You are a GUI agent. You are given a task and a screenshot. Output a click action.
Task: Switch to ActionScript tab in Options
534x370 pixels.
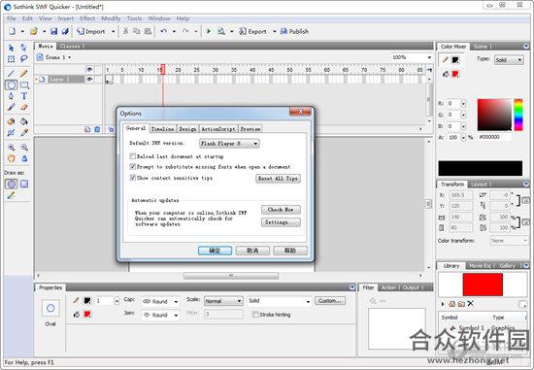click(218, 129)
